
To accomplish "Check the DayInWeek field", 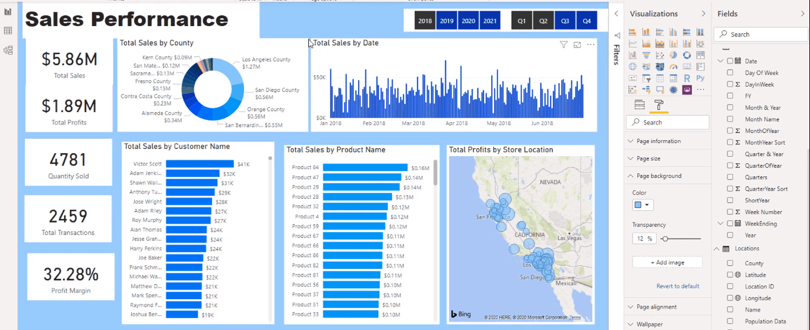I will click(x=730, y=84).
